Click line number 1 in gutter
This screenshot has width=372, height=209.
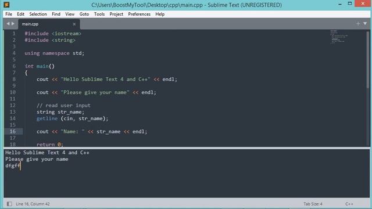14,34
